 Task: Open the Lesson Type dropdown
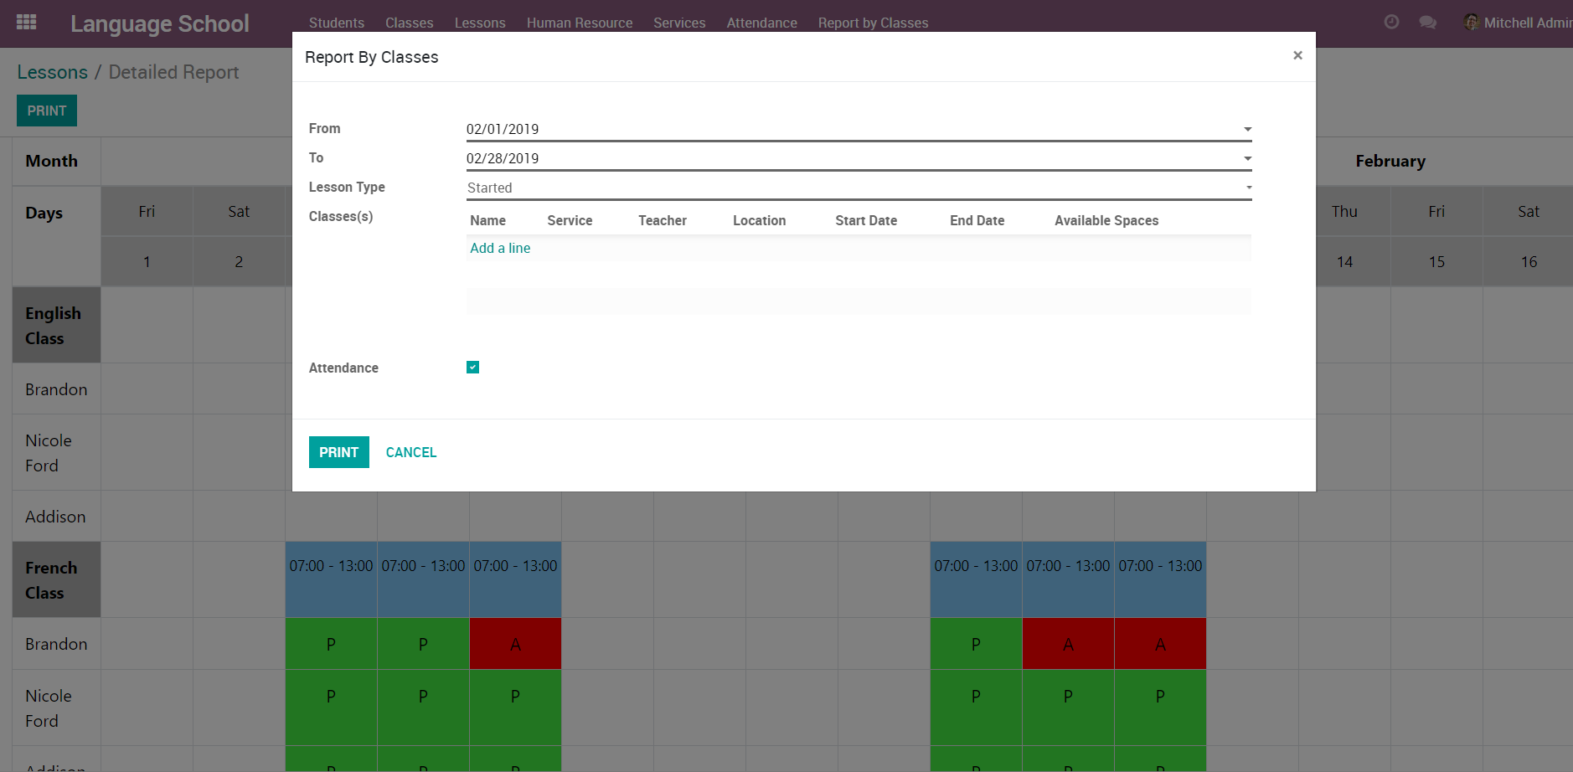(858, 188)
